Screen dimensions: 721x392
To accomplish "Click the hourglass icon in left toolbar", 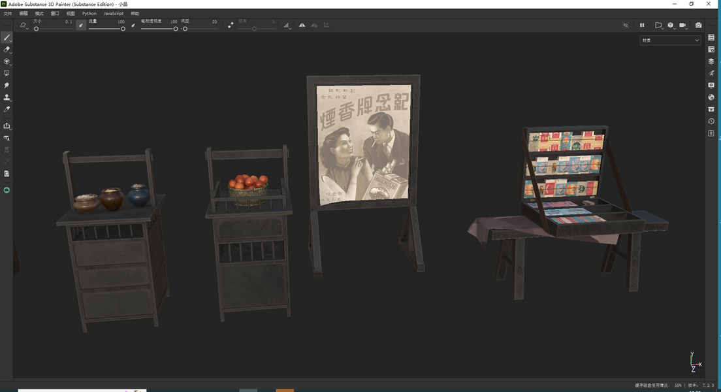I will pos(7,150).
